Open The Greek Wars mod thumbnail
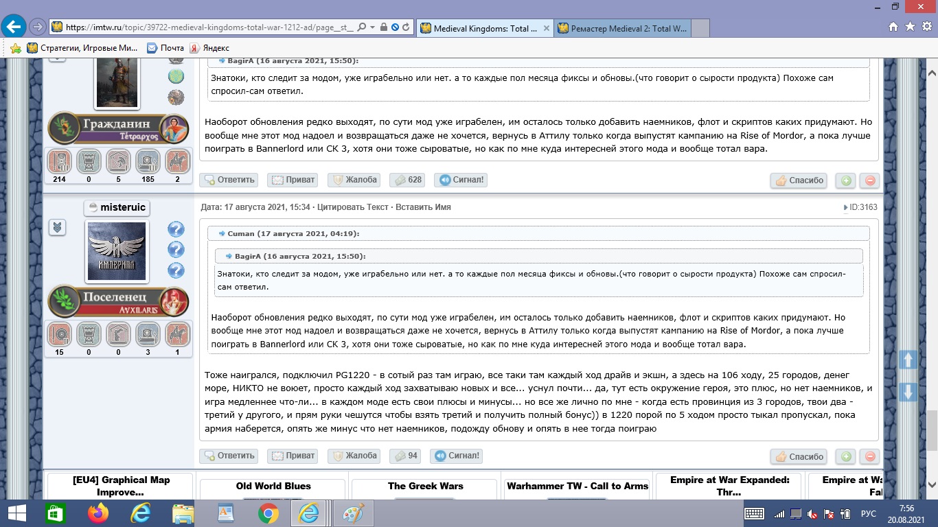Screen dimensions: 938x527 [425, 486]
